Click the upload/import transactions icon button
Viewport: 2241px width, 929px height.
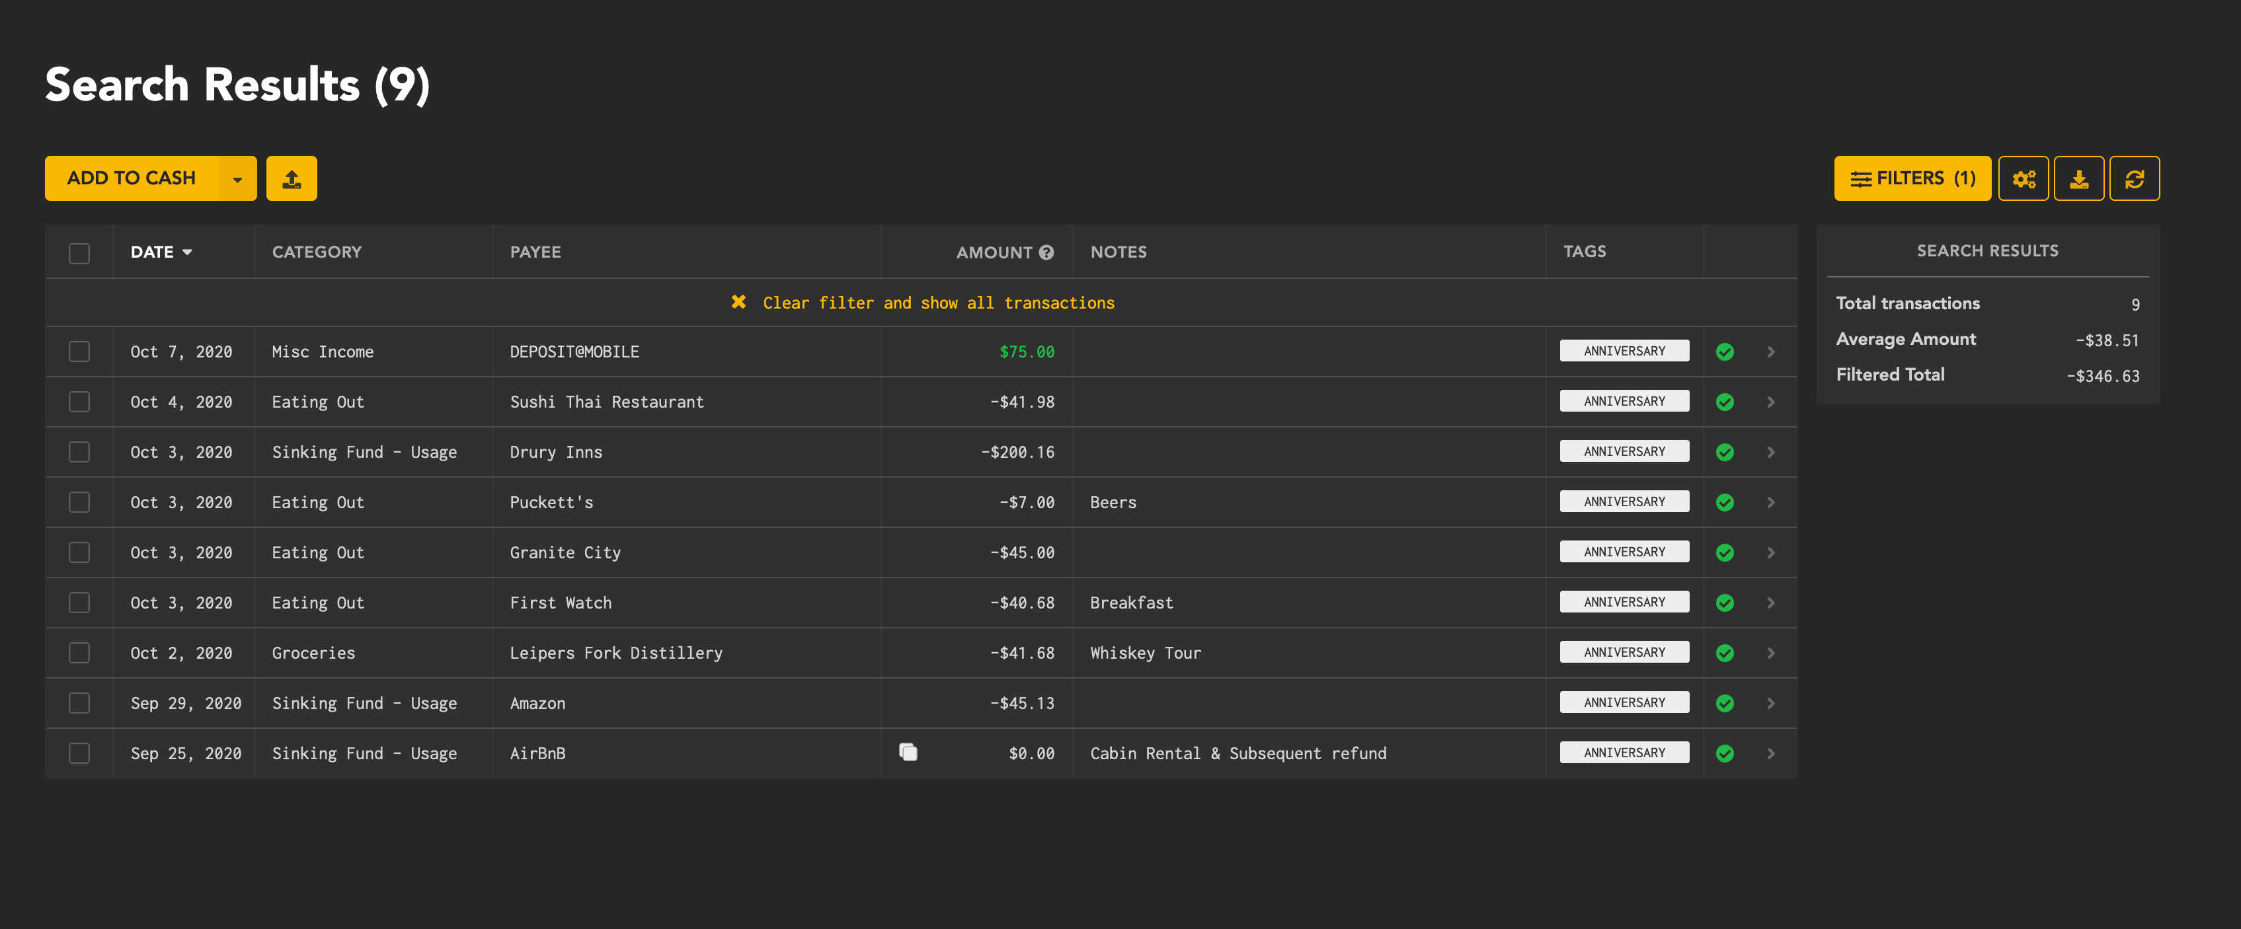click(292, 179)
